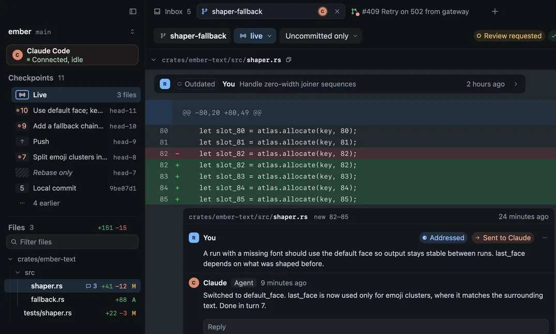Click the search icon in Filter files
Screen dimensions: 556x334
[14, 242]
